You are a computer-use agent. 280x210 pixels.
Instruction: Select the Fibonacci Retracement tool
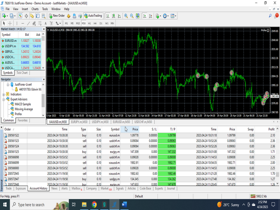pos(40,23)
